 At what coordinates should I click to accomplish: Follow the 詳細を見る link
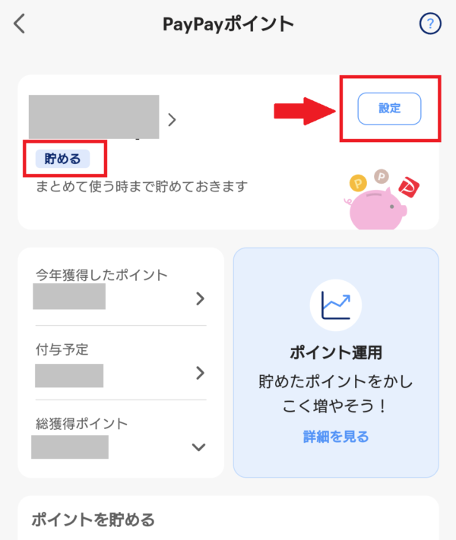coord(336,437)
